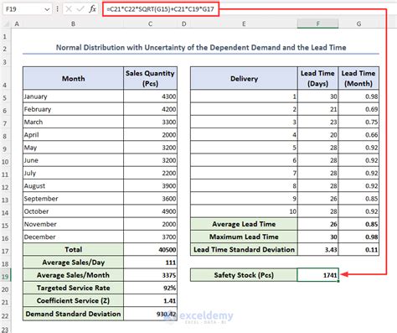Click the May cell
This screenshot has width=397, height=333.
pyautogui.click(x=73, y=148)
